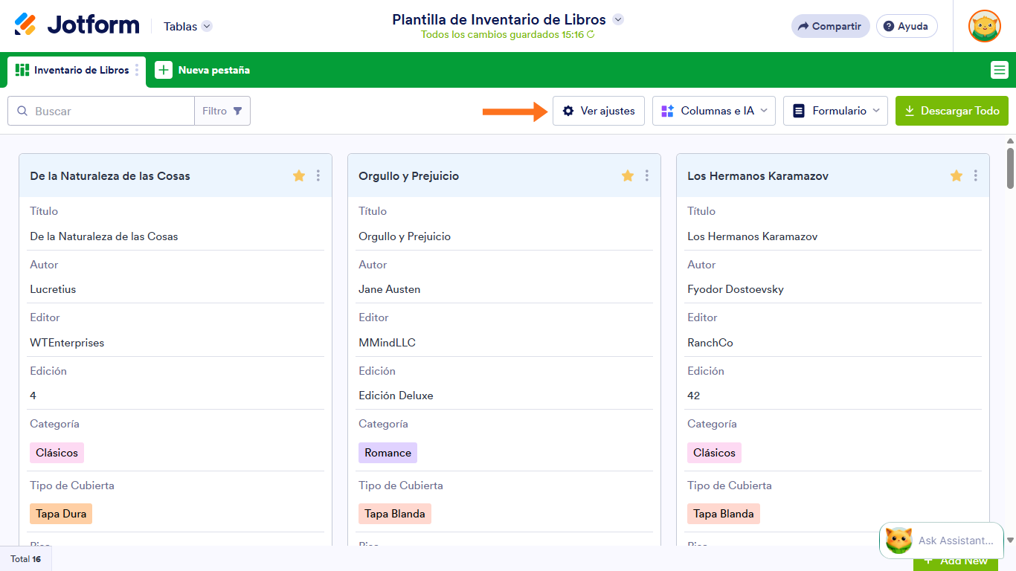This screenshot has width=1016, height=571.
Task: Click editor value WTEnterprises
Action: click(x=67, y=343)
